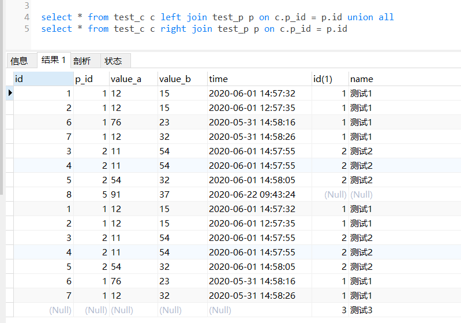Select the row header of the last row
Image resolution: width=461 pixels, height=323 pixels.
click(x=10, y=310)
